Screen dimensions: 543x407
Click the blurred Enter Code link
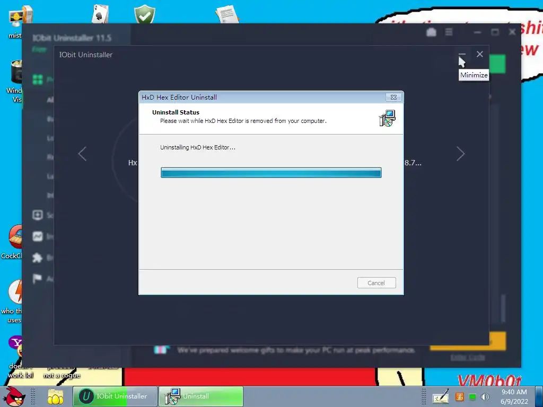point(468,358)
